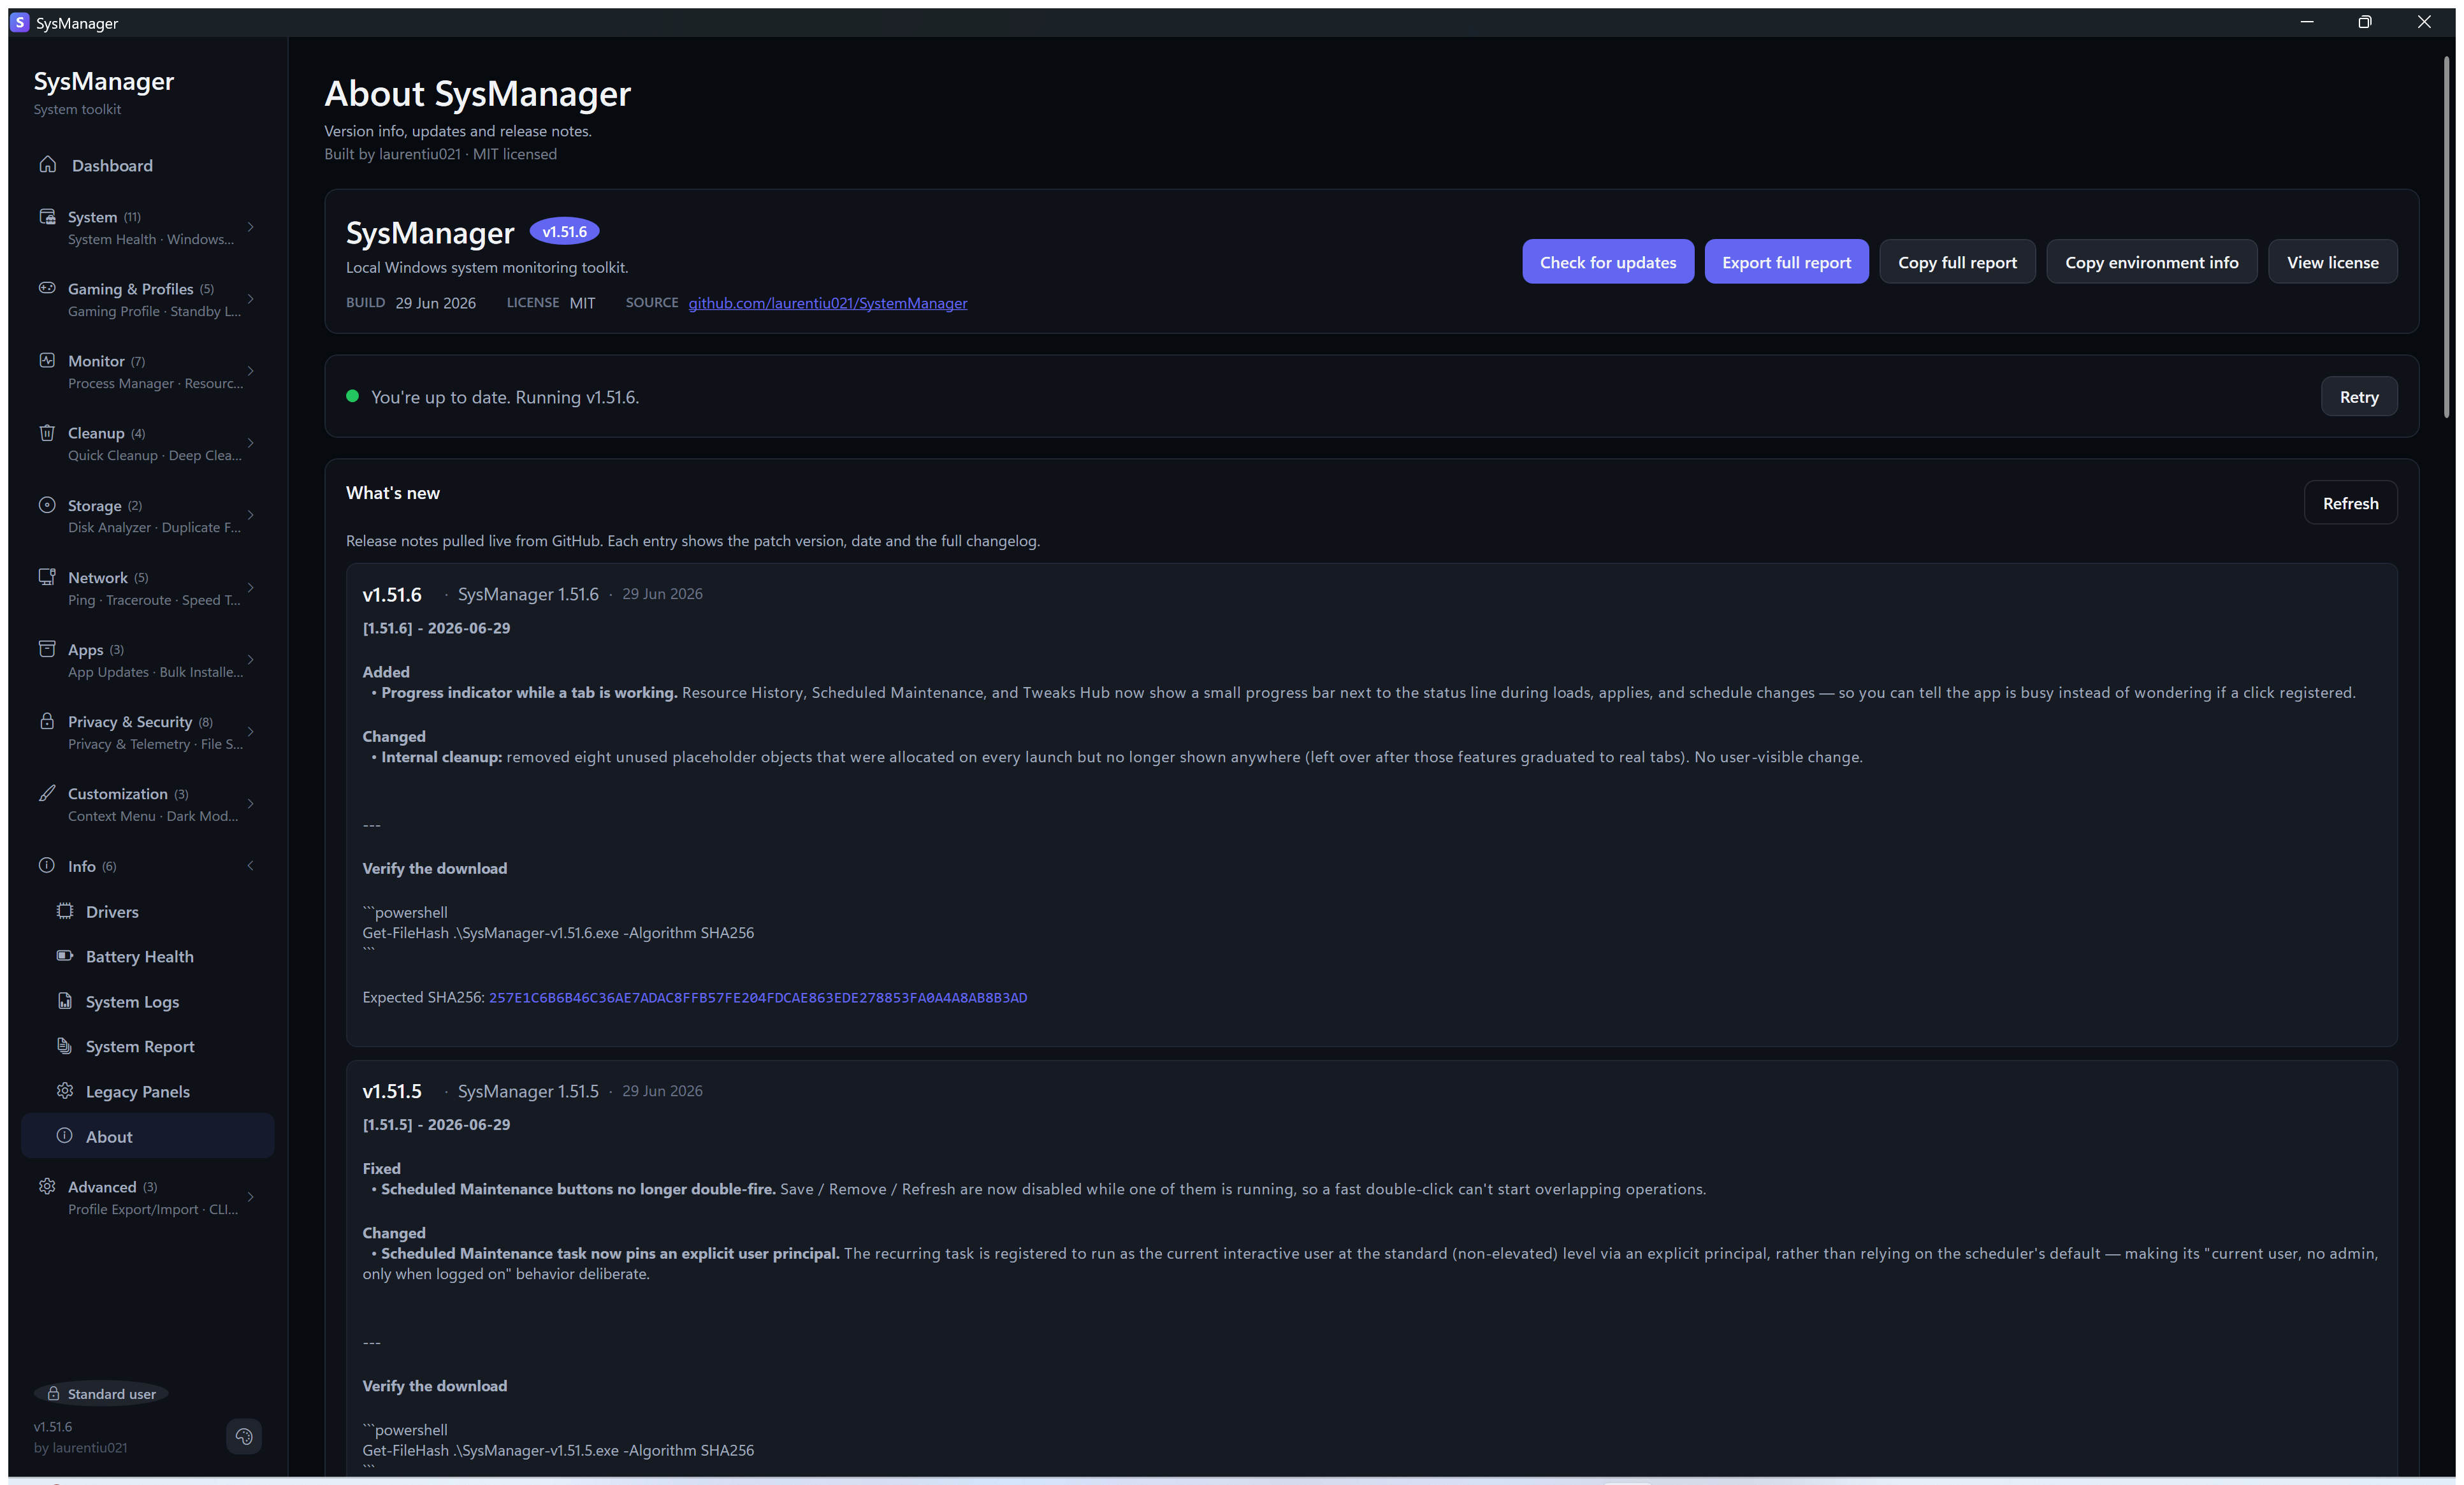The image size is (2464, 1485).
Task: Click the Apps box icon
Action: point(47,649)
